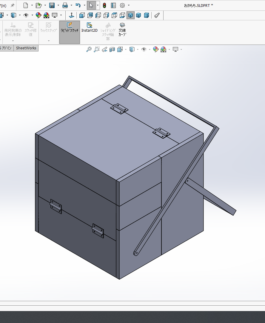Pin the menu bar with the pushpin icon
Image resolution: width=265 pixels, height=323 pixels.
[13, 5]
